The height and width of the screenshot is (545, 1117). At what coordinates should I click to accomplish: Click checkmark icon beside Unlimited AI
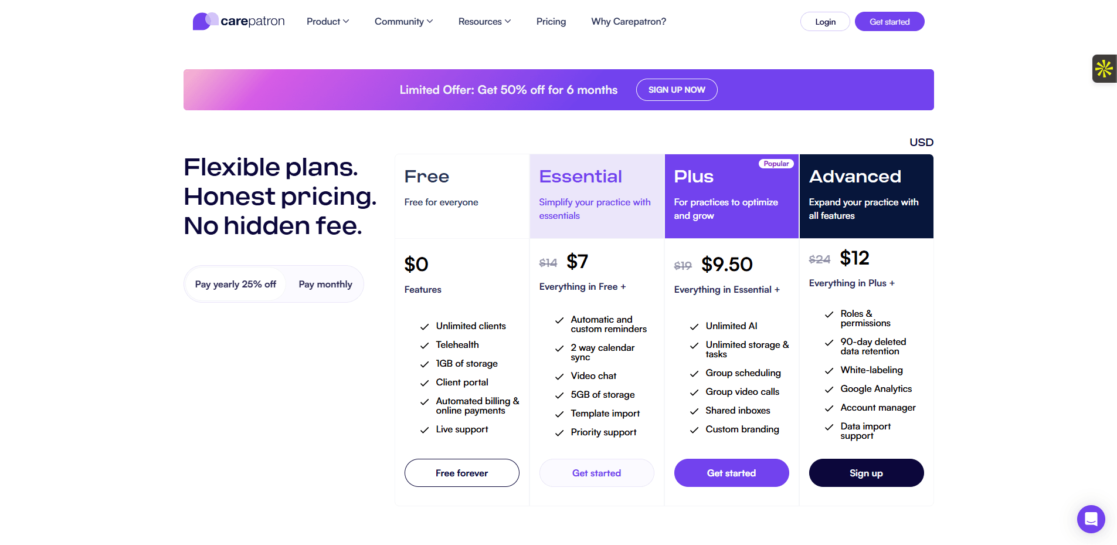694,327
